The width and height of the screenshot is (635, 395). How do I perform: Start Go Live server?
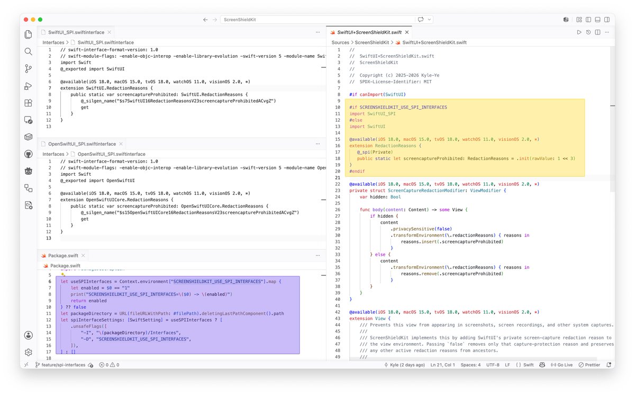pos(562,364)
